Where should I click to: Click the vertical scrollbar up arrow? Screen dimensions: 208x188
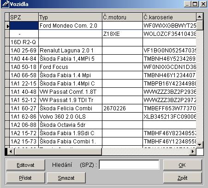(200, 17)
